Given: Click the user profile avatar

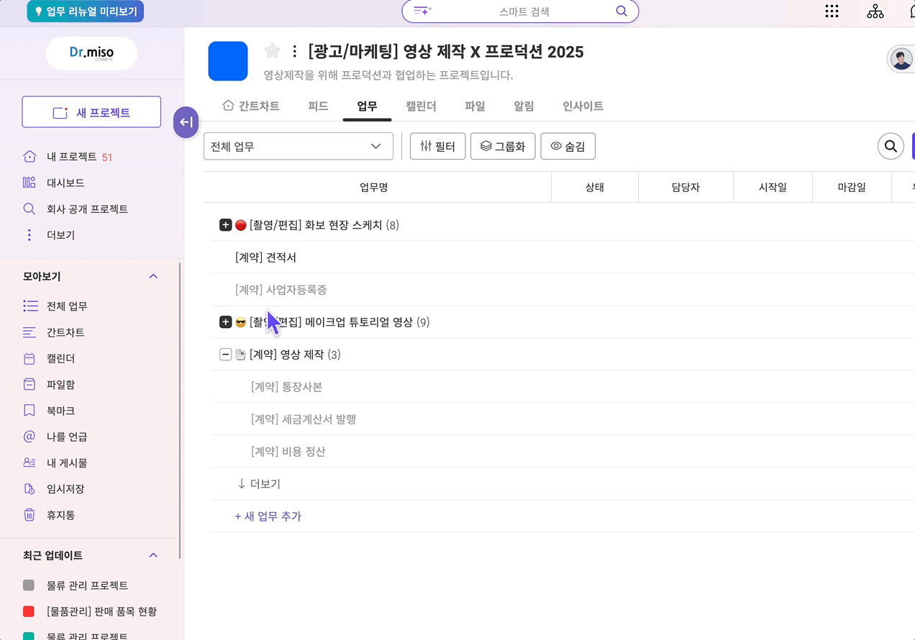Looking at the screenshot, I should point(901,59).
